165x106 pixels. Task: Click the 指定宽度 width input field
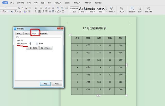point(33,44)
